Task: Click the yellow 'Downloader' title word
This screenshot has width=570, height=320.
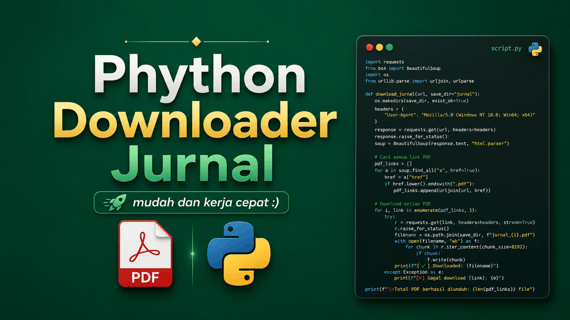Action: point(195,120)
